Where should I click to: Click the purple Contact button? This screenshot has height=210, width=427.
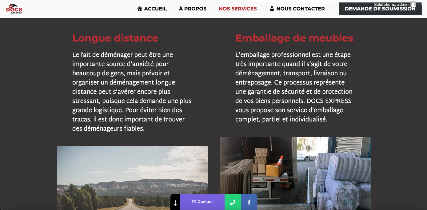(202, 202)
